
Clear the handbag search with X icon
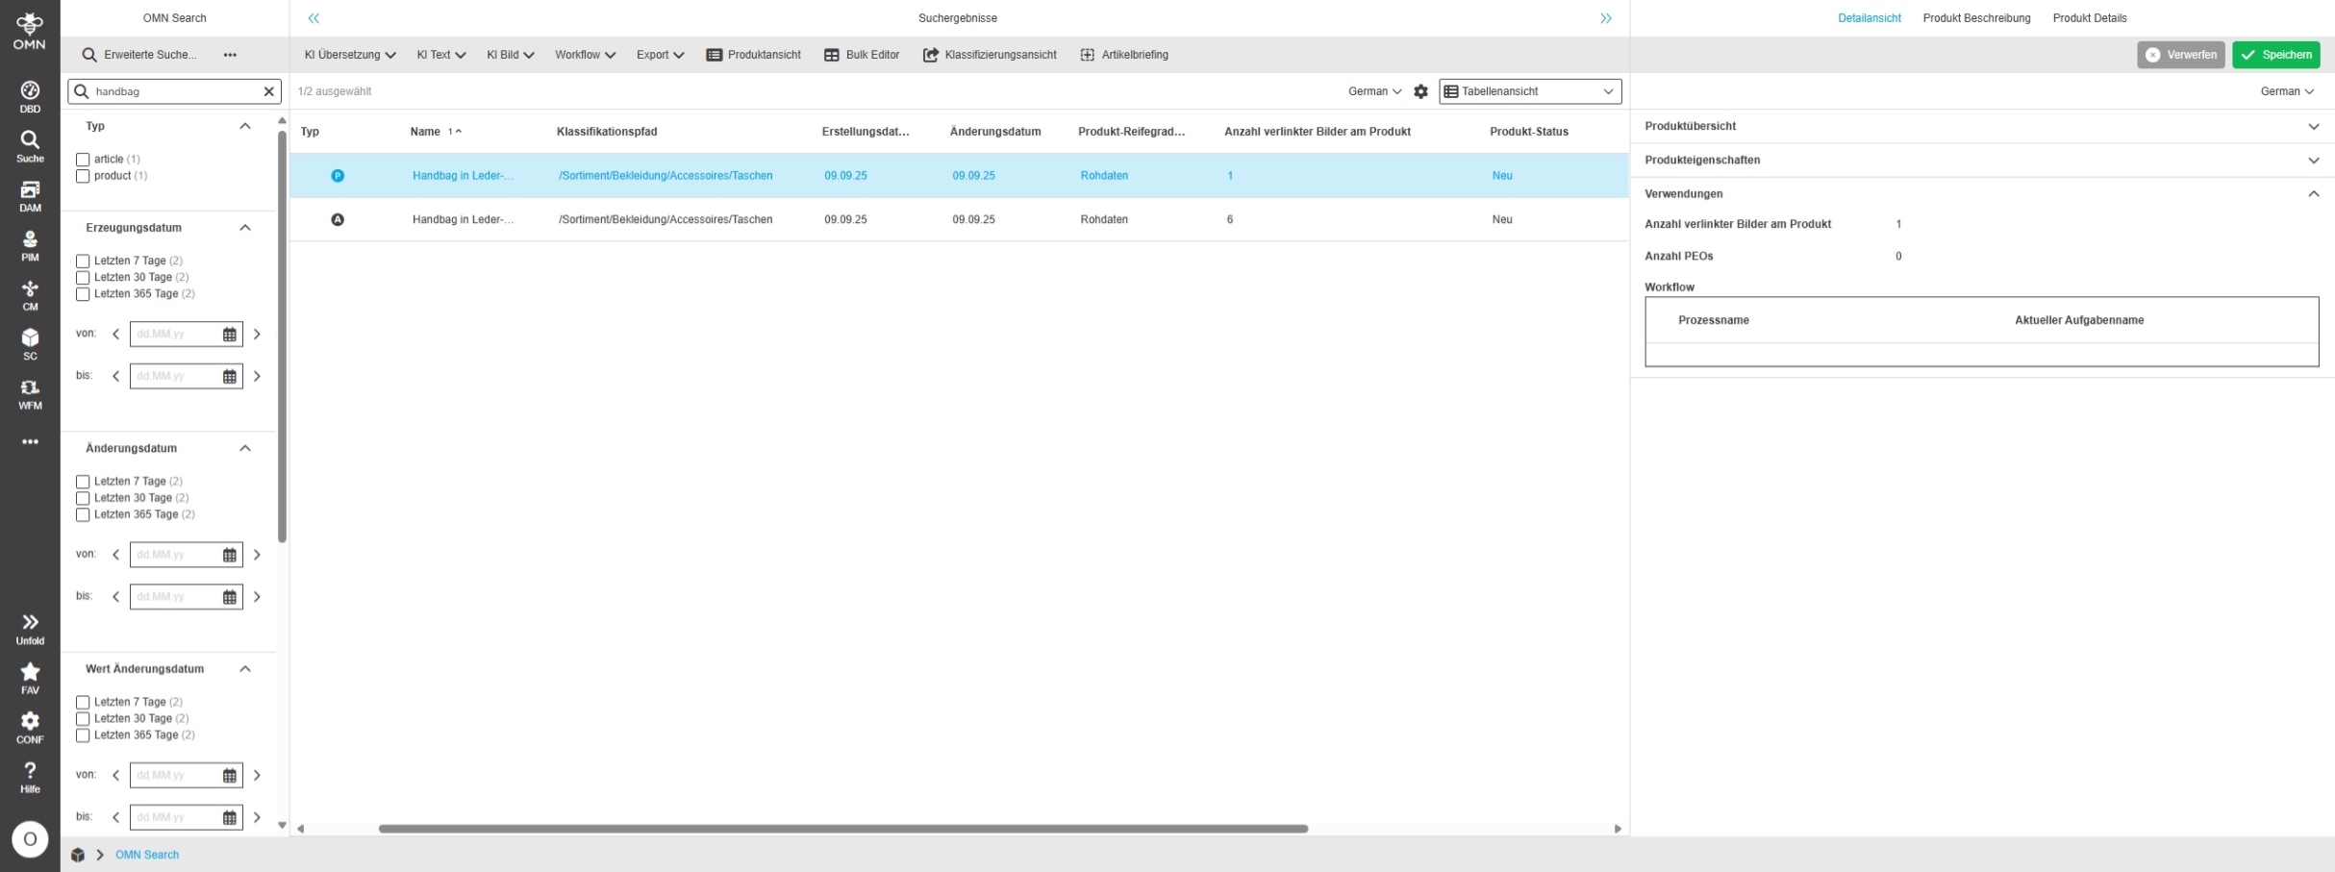tap(269, 91)
